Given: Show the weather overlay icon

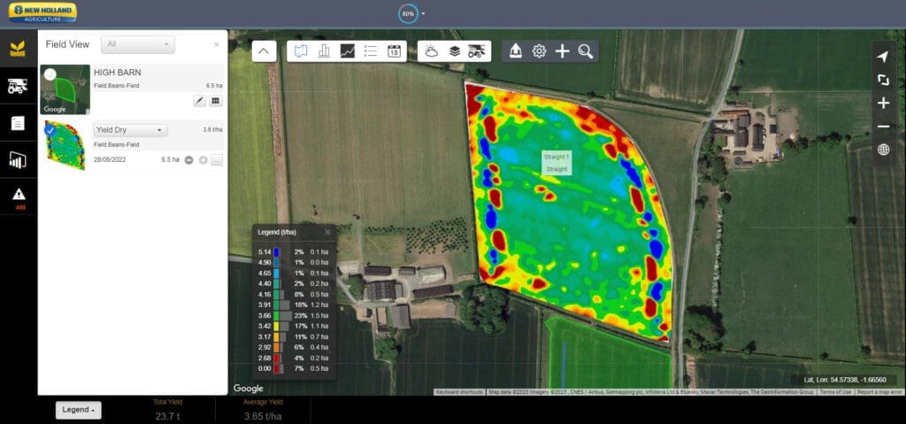Looking at the screenshot, I should pos(432,51).
